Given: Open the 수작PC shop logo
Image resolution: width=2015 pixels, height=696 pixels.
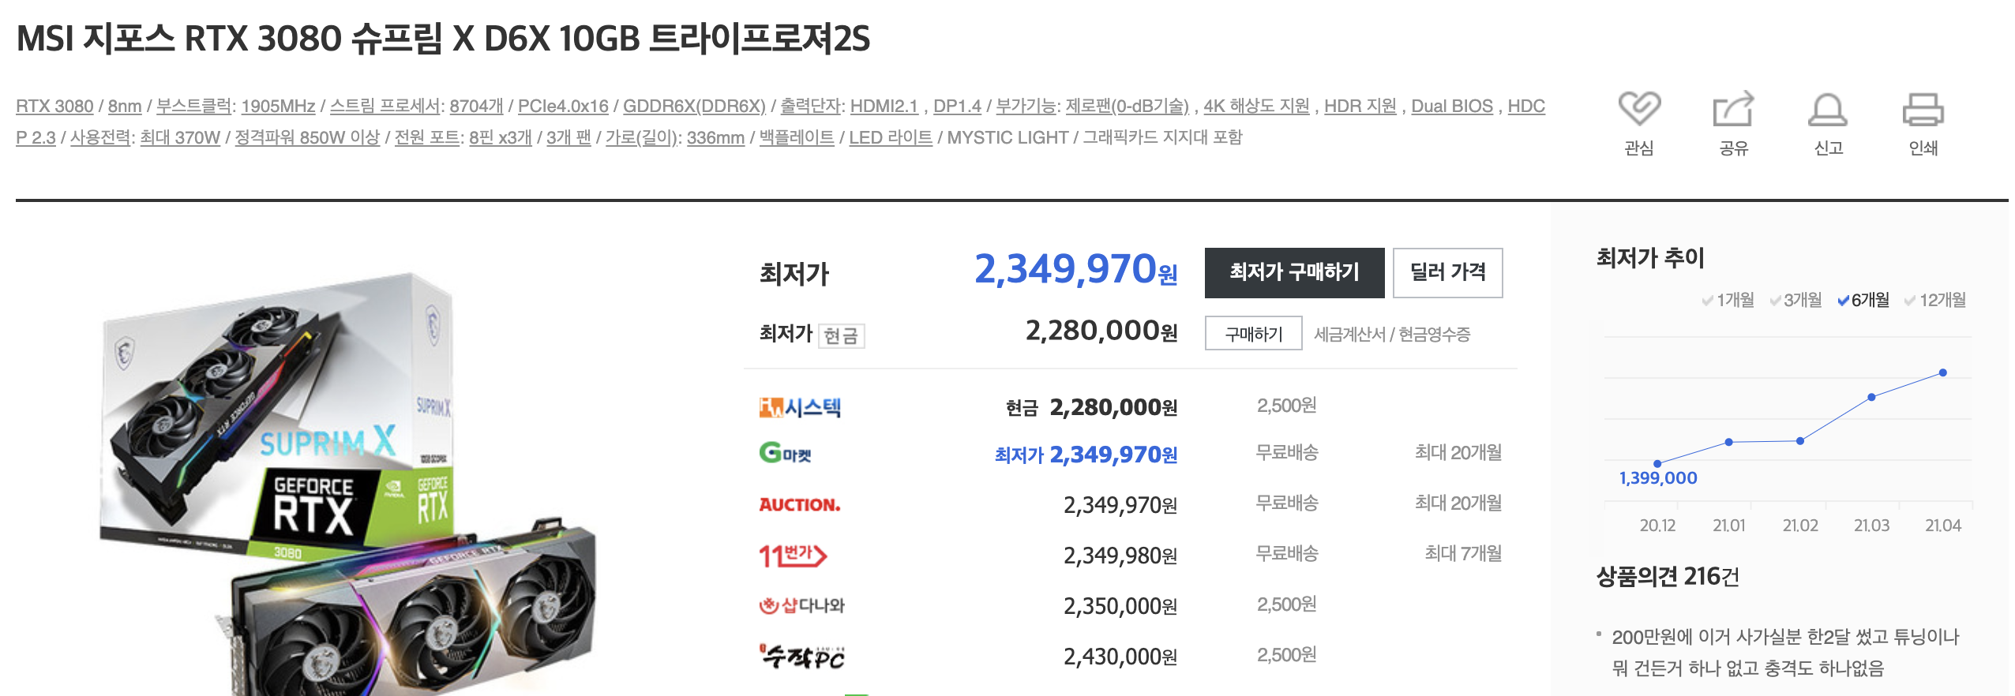Looking at the screenshot, I should click(802, 656).
